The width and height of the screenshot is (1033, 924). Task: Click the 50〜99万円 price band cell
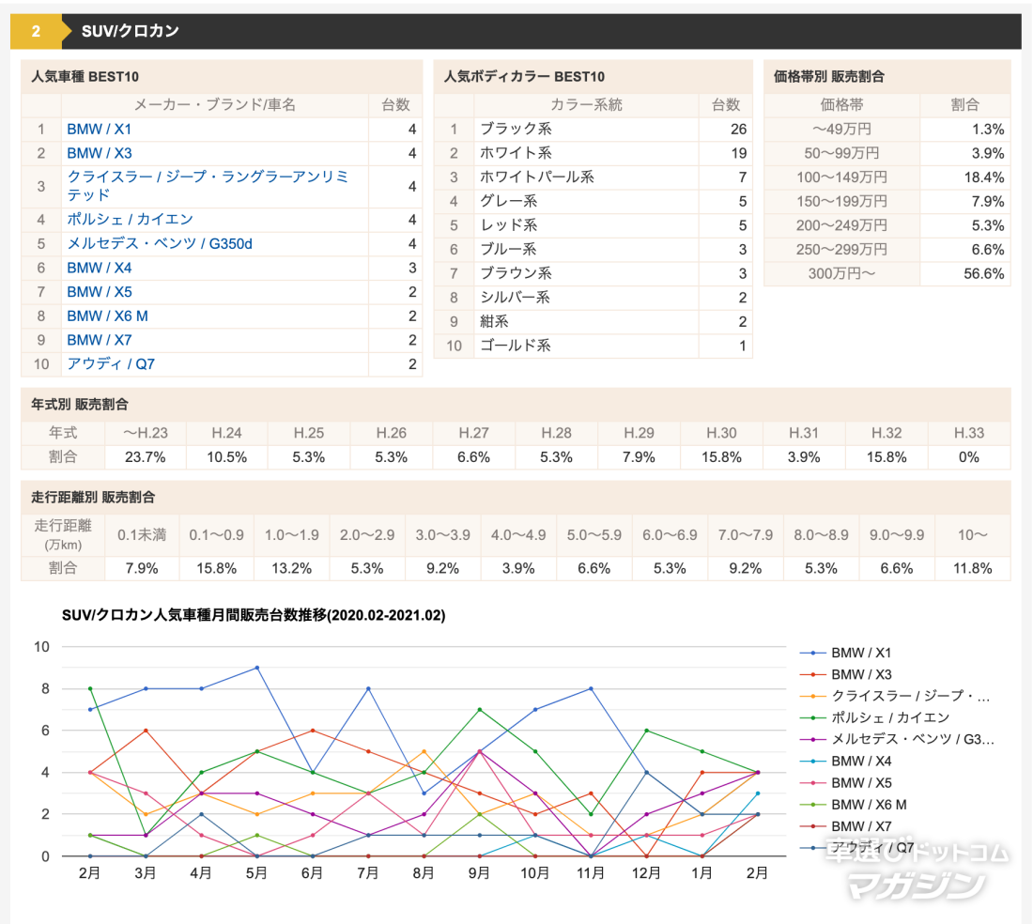pyautogui.click(x=841, y=153)
